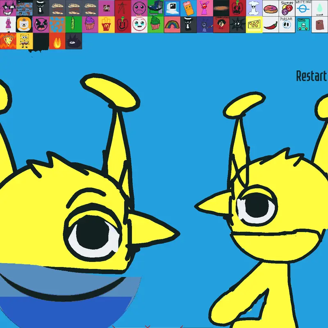Select the white chef hat character tile
328x328 pixels.
[254, 8]
